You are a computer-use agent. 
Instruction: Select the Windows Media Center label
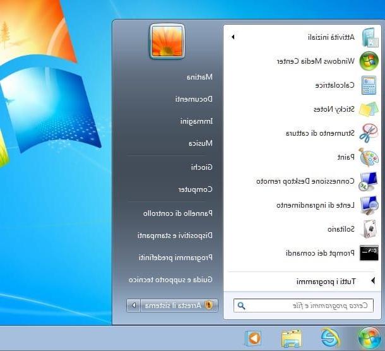click(316, 61)
